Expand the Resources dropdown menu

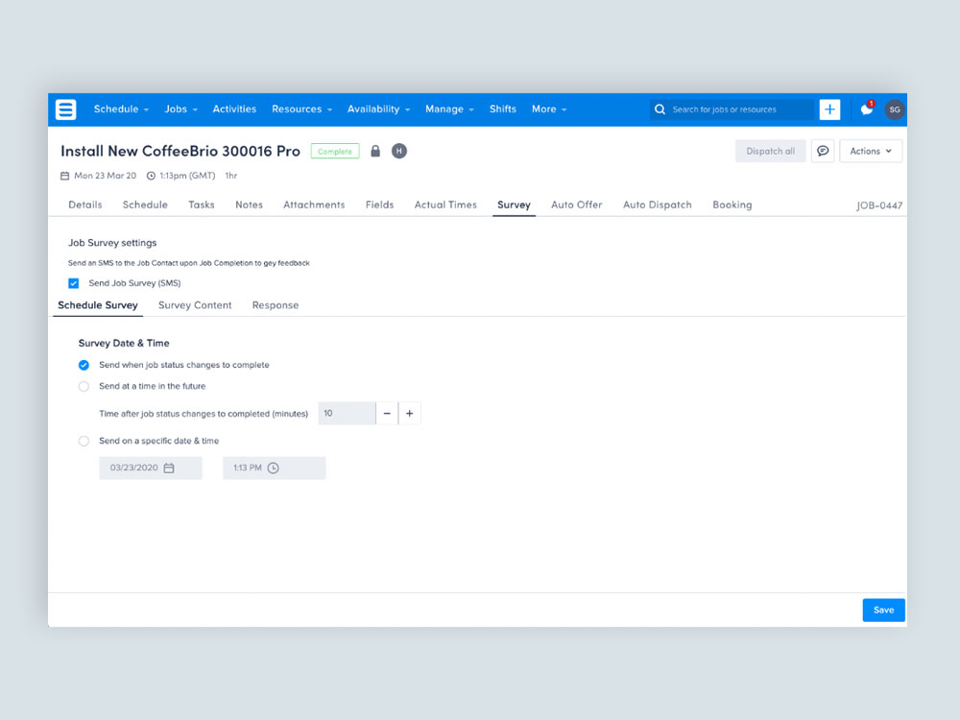coord(301,109)
